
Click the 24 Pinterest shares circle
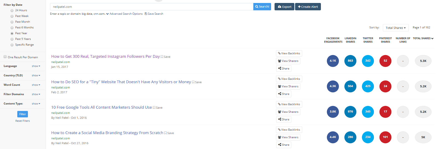tap(385, 86)
